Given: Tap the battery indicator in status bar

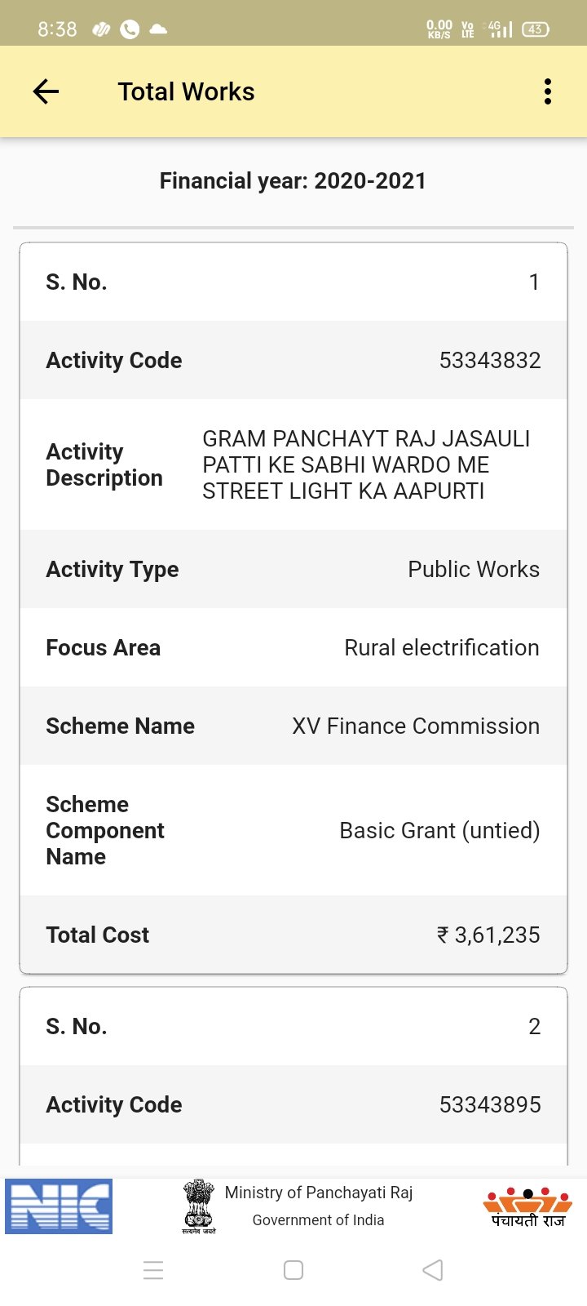Looking at the screenshot, I should point(535,29).
